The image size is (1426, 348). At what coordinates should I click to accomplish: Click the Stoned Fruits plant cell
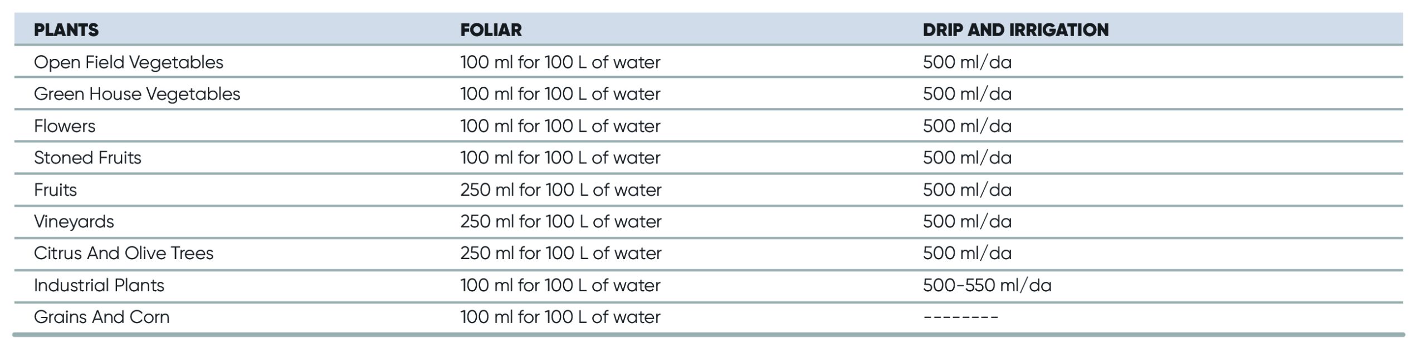(x=87, y=158)
